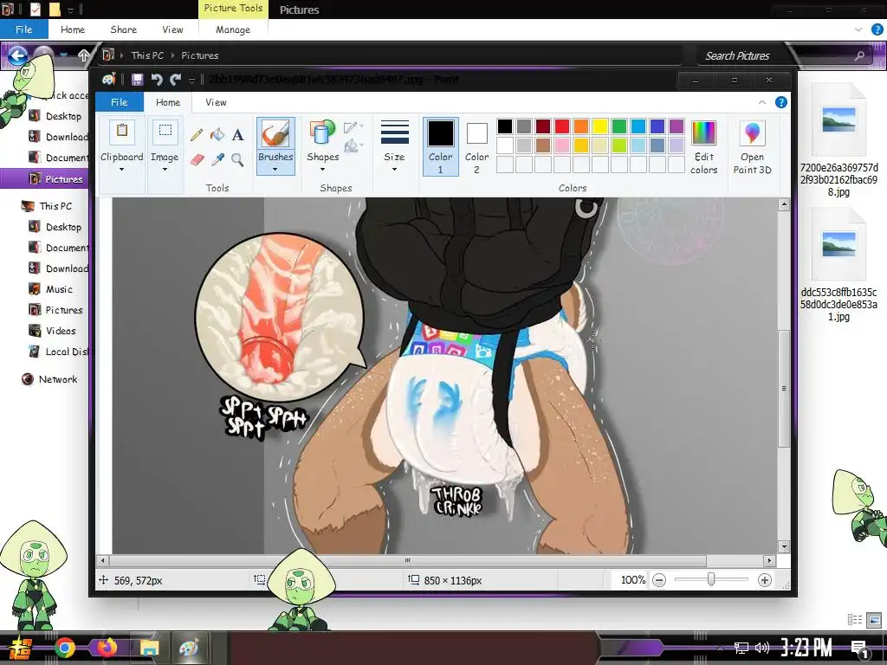This screenshot has height=665, width=887.
Task: Click Open Paint 3D button
Action: point(753,147)
